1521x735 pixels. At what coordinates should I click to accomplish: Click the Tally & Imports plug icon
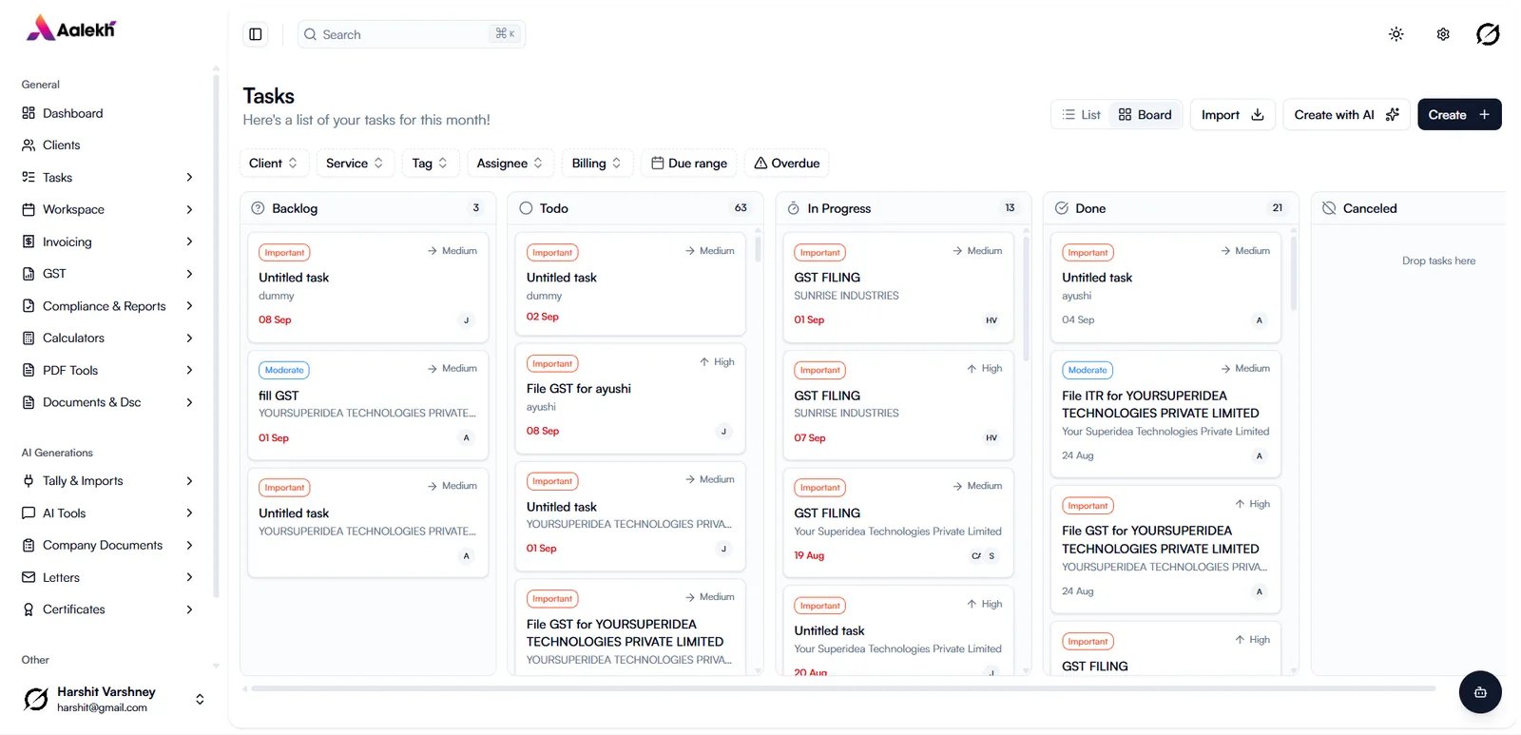pyautogui.click(x=29, y=481)
